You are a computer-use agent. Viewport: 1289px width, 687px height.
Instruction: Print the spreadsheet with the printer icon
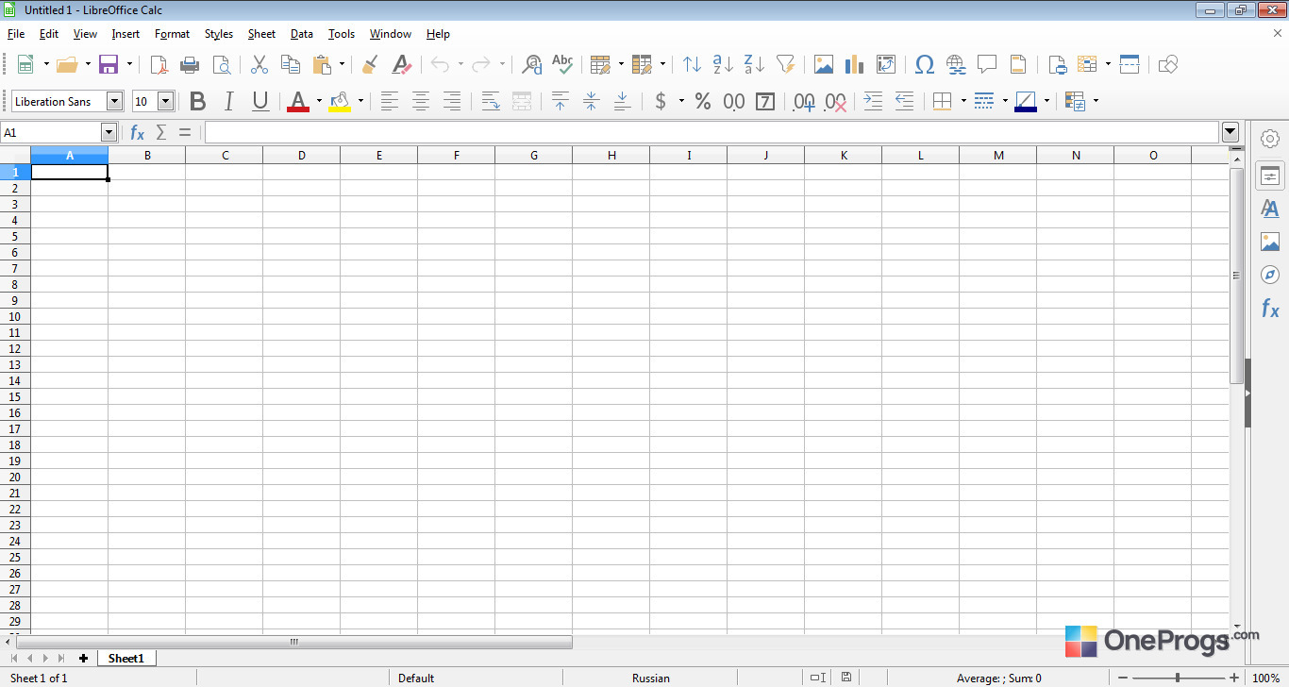tap(190, 64)
